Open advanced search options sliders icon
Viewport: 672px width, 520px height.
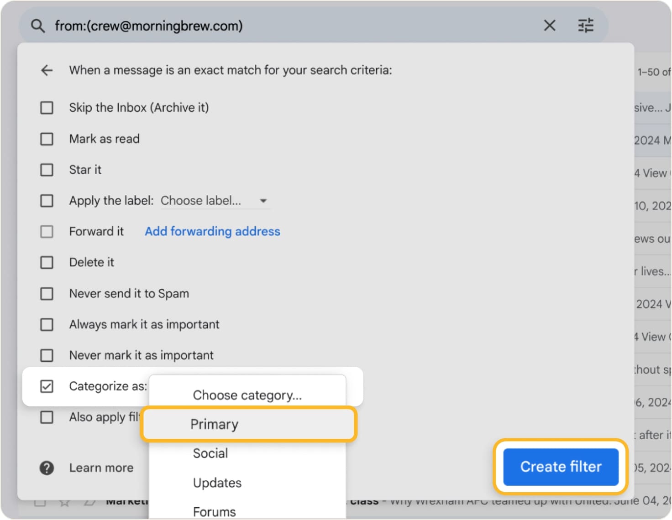[x=585, y=26]
